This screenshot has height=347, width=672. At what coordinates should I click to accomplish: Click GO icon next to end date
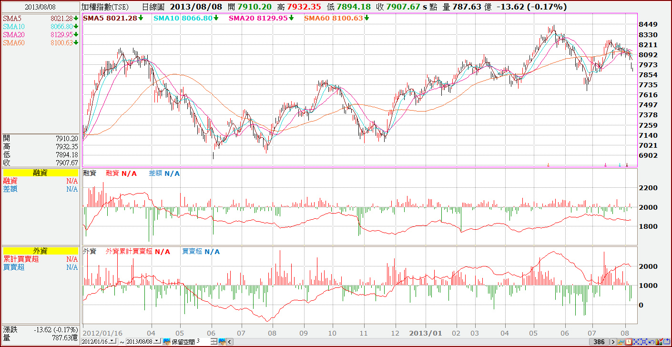(x=167, y=342)
